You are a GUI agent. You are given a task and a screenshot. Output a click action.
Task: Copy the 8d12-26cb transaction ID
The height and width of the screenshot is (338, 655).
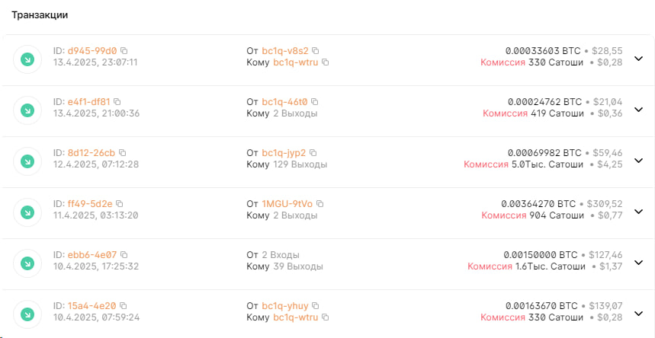click(122, 152)
